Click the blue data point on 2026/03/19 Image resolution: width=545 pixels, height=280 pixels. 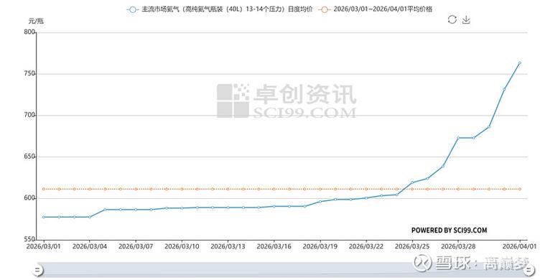(320, 201)
